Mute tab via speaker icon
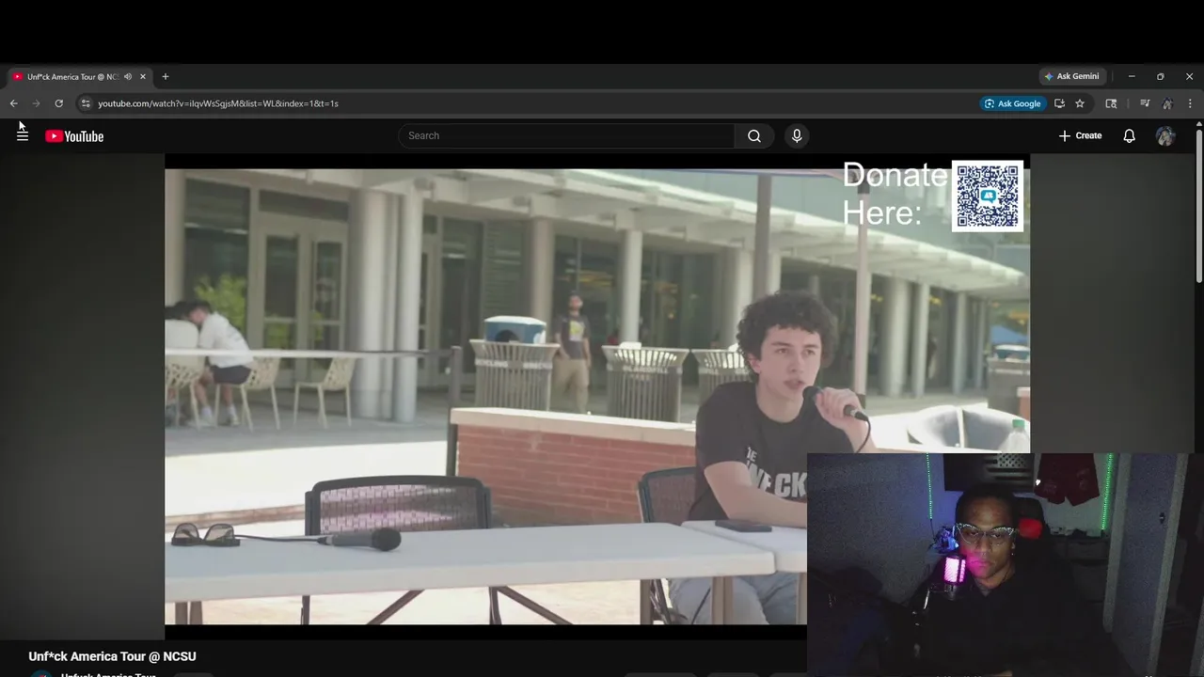The width and height of the screenshot is (1204, 677). (x=128, y=76)
